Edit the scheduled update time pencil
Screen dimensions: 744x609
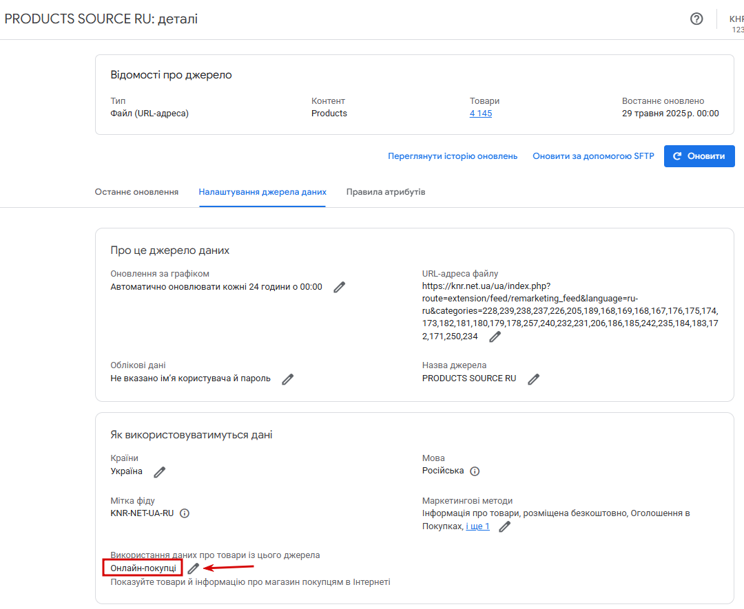pos(339,287)
